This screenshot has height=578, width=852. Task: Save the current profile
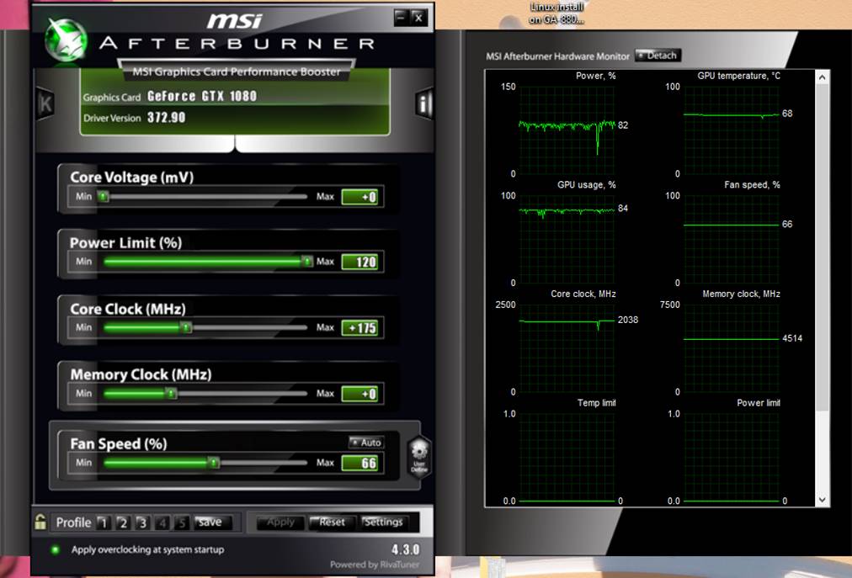click(210, 522)
